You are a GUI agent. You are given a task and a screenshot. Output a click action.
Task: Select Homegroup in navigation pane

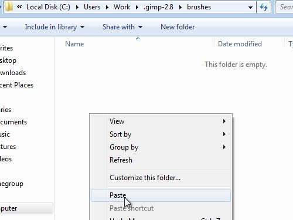tap(12, 184)
